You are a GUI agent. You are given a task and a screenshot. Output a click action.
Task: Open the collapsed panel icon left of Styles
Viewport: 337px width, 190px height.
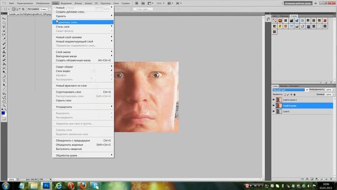(x=268, y=19)
